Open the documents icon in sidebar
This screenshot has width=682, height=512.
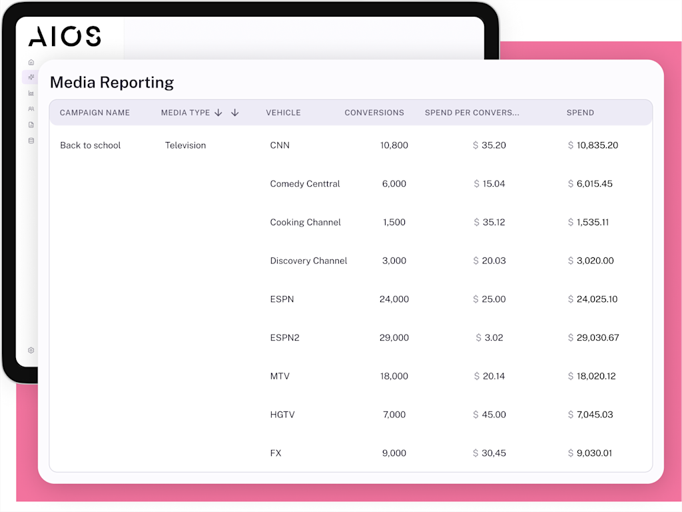[x=31, y=125]
